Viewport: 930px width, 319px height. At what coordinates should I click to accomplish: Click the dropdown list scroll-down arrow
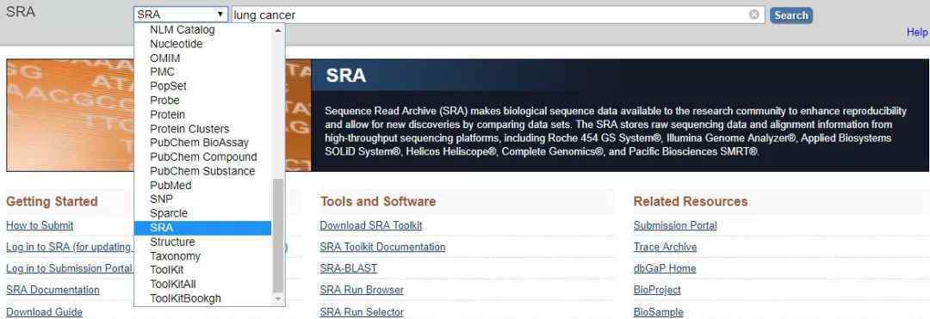tap(278, 299)
